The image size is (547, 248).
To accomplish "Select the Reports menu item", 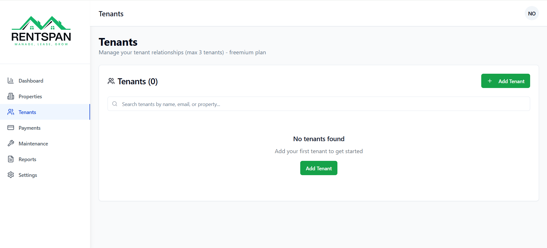I will (27, 159).
